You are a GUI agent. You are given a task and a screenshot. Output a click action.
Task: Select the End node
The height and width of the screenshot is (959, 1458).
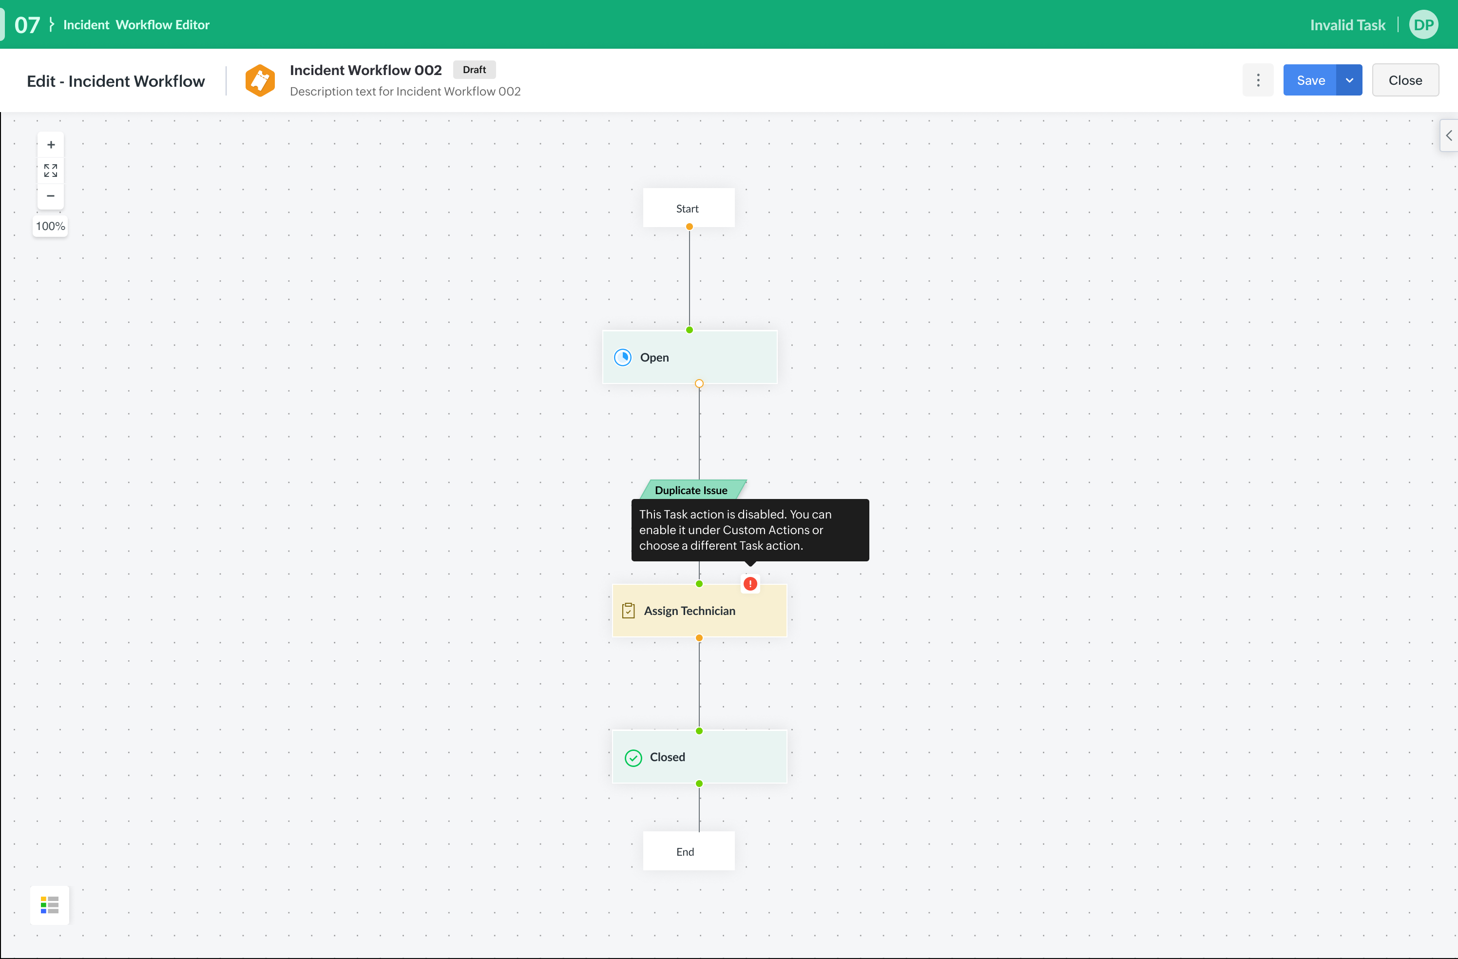688,851
